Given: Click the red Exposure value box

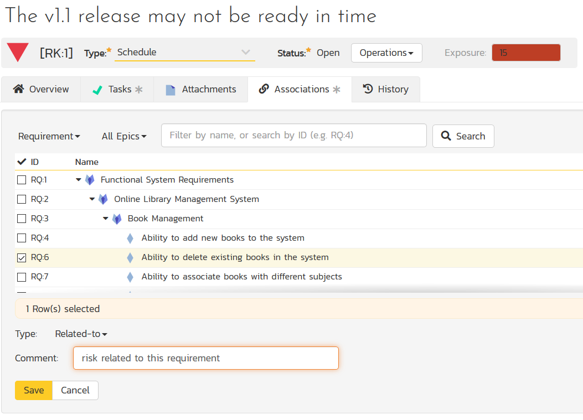Looking at the screenshot, I should pyautogui.click(x=526, y=53).
